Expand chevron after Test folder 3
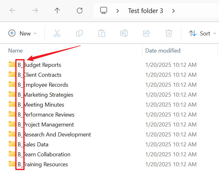 [173, 11]
